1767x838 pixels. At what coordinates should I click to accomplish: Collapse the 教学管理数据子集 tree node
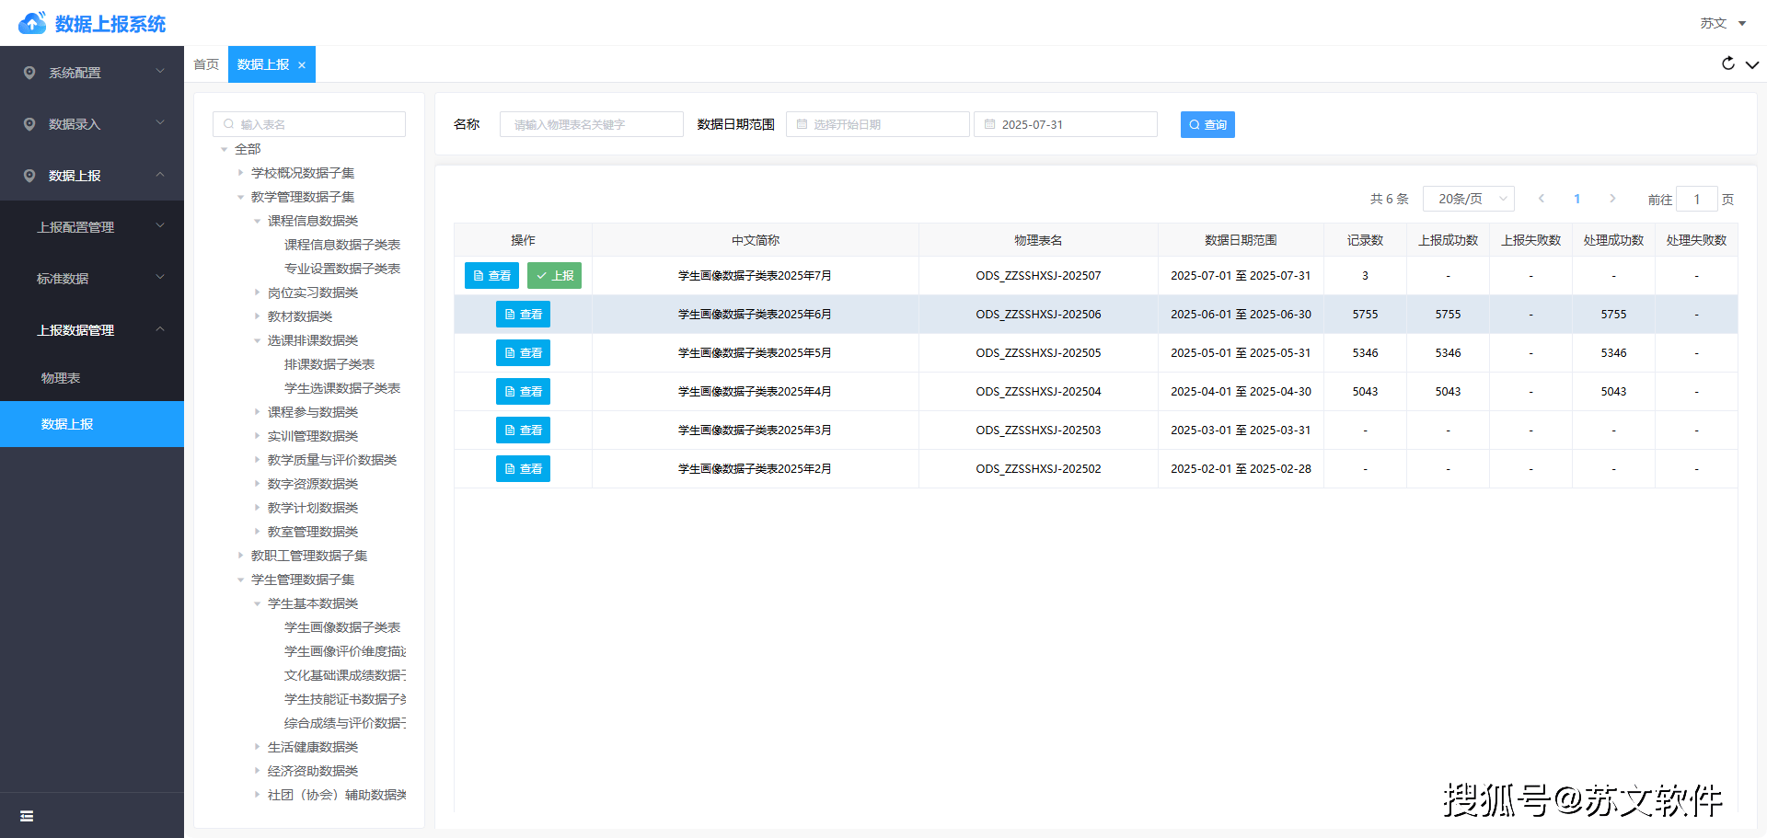[x=241, y=197]
